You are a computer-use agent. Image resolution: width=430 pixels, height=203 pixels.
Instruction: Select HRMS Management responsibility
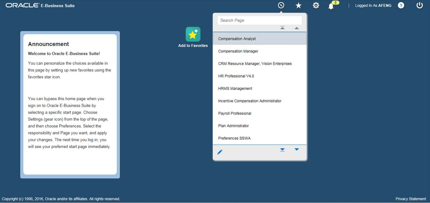[x=259, y=88]
